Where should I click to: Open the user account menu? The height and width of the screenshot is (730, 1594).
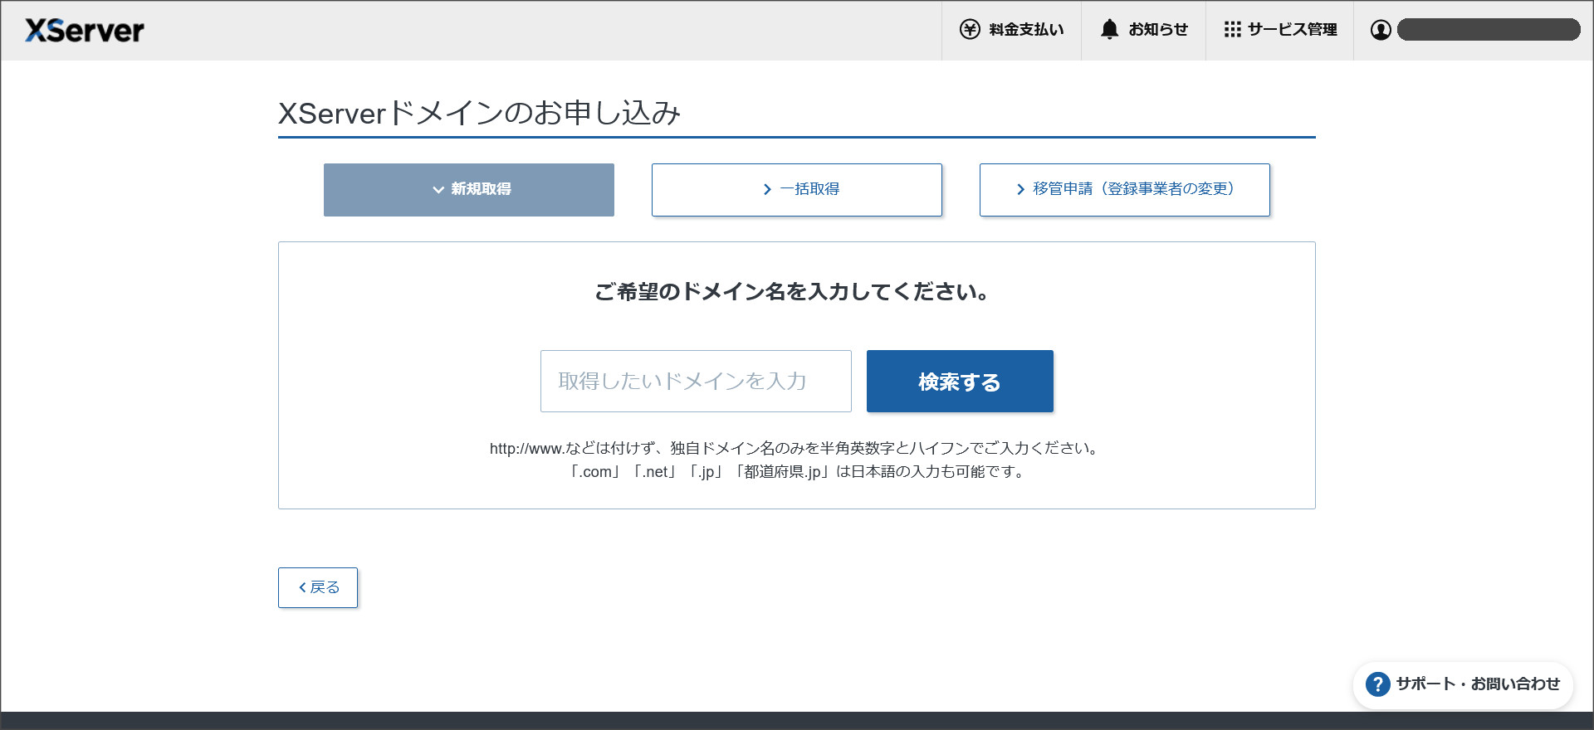pyautogui.click(x=1474, y=30)
